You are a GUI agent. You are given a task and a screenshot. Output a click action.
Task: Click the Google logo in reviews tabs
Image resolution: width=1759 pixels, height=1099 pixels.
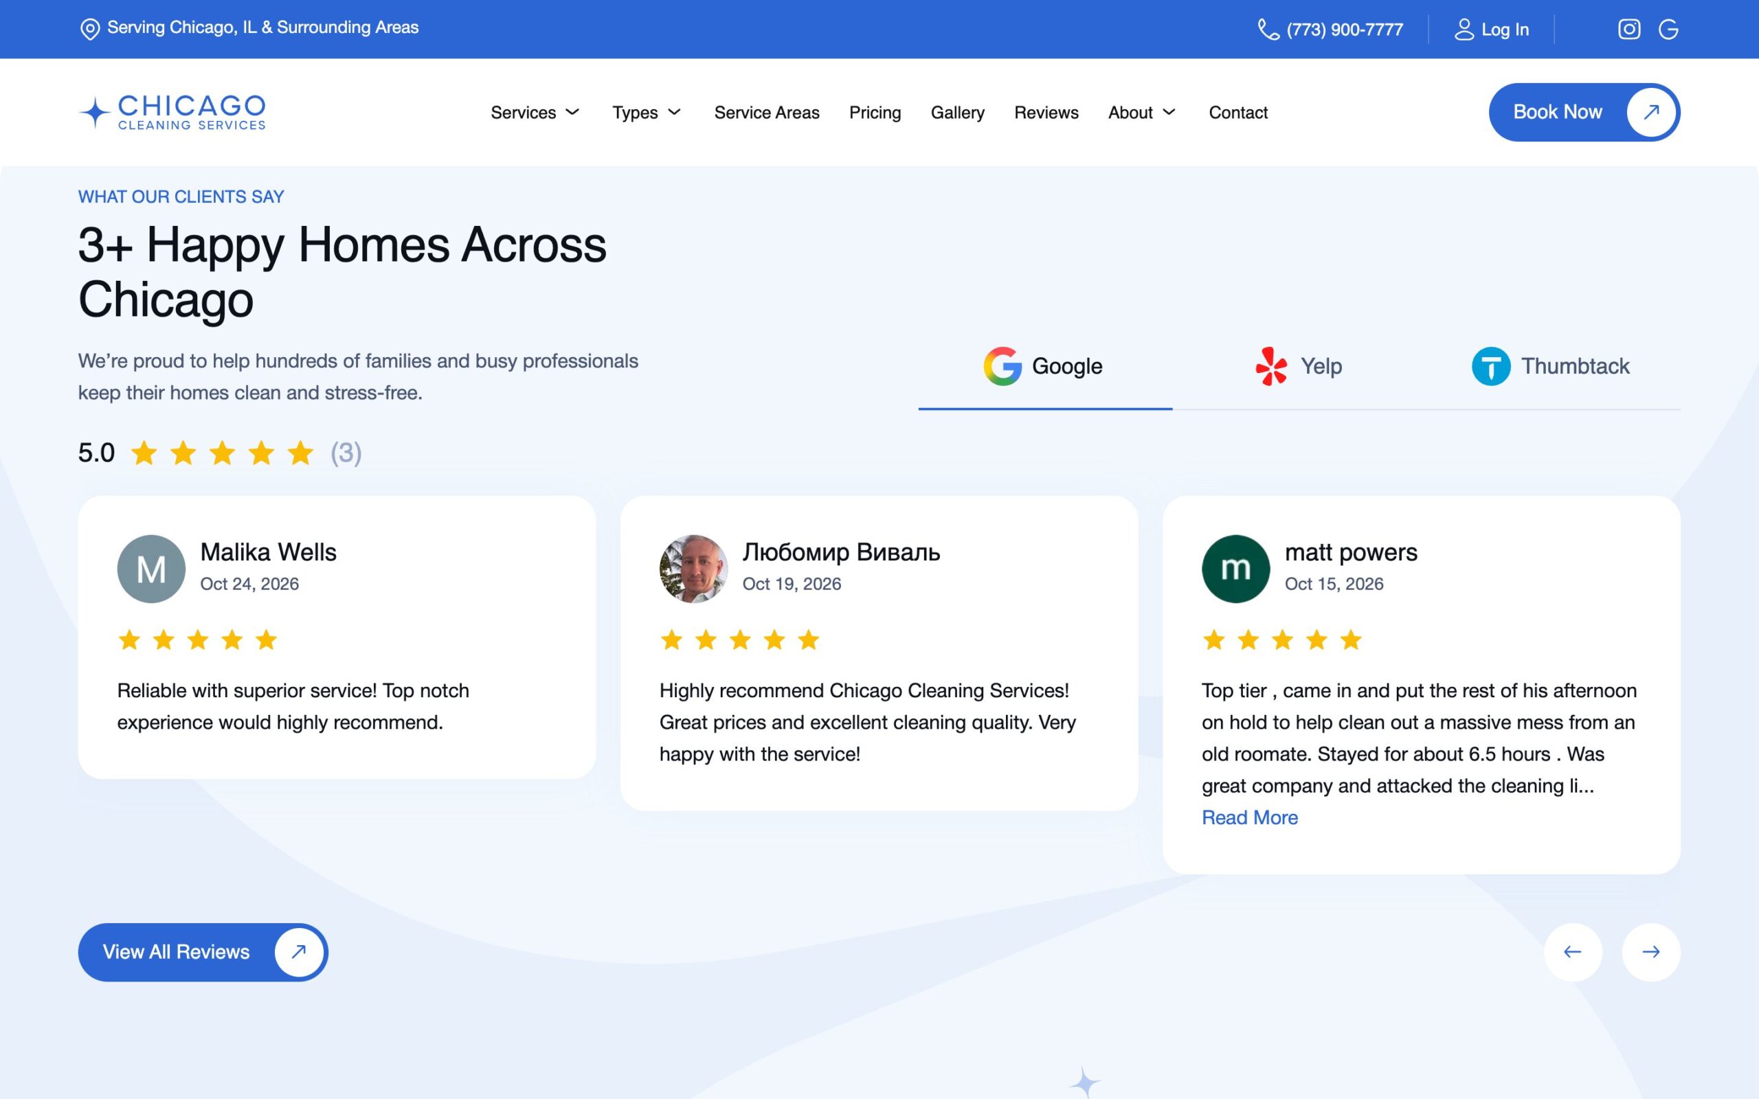click(1002, 365)
